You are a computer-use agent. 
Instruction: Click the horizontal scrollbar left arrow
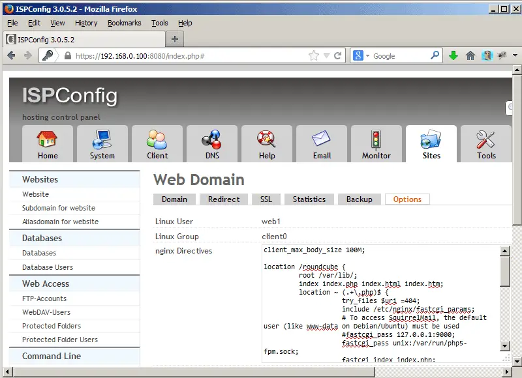[x=7, y=371]
